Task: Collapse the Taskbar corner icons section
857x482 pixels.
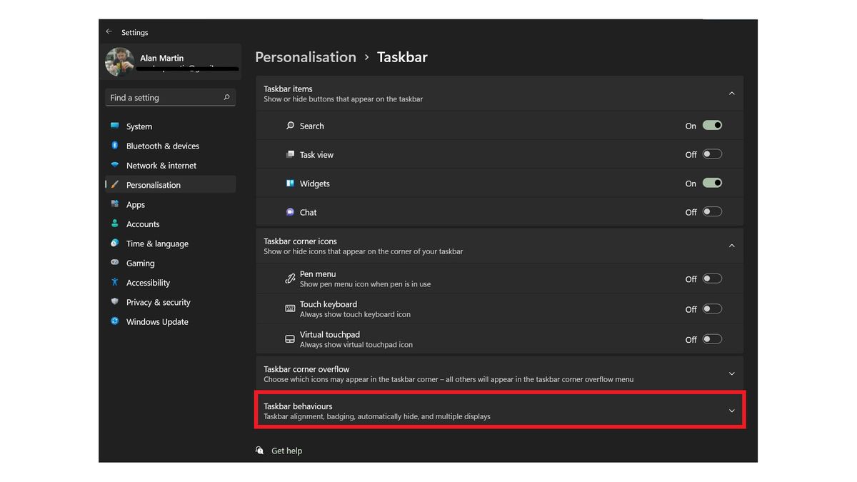Action: (x=731, y=246)
